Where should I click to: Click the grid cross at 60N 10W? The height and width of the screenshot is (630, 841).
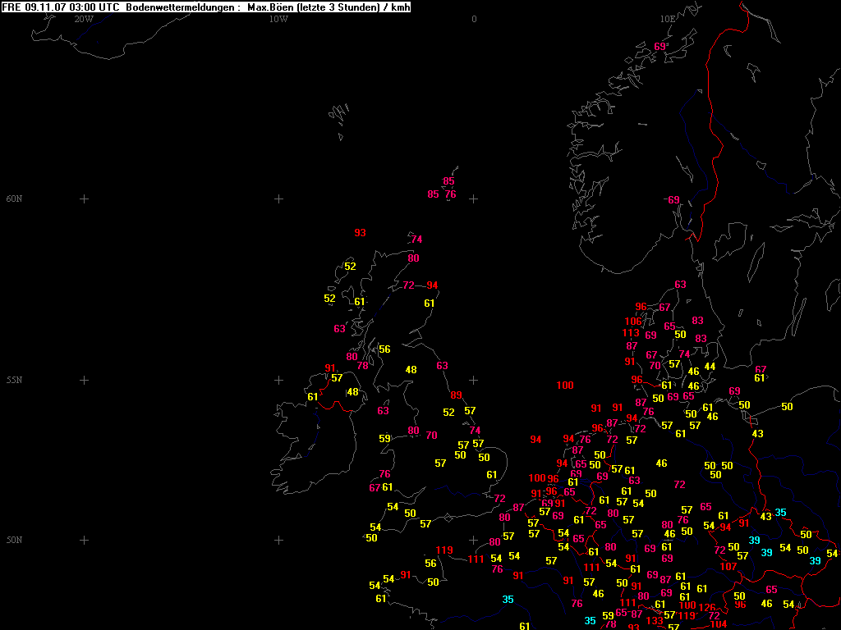278,199
